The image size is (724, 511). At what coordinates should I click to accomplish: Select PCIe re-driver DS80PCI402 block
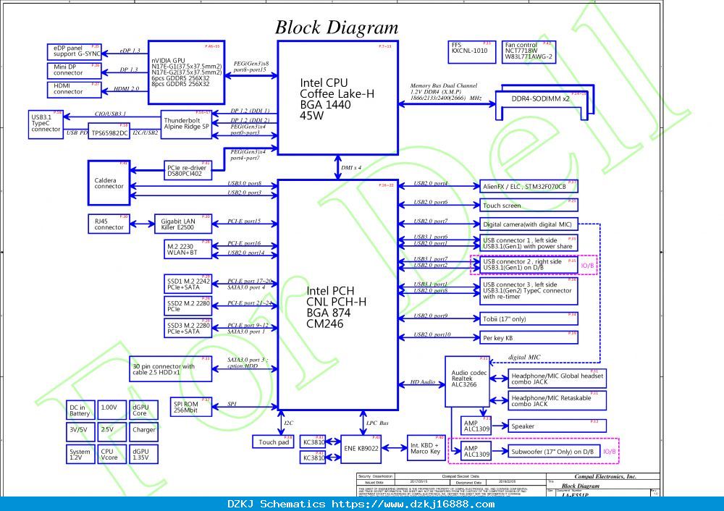188,170
